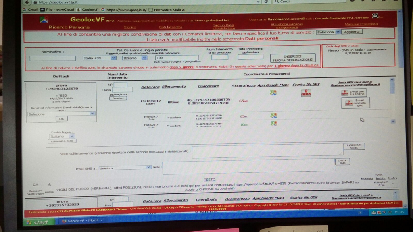This screenshot has height=232, width=413.
Task: Open the GeolocVF bookmark
Action: click(88, 10)
